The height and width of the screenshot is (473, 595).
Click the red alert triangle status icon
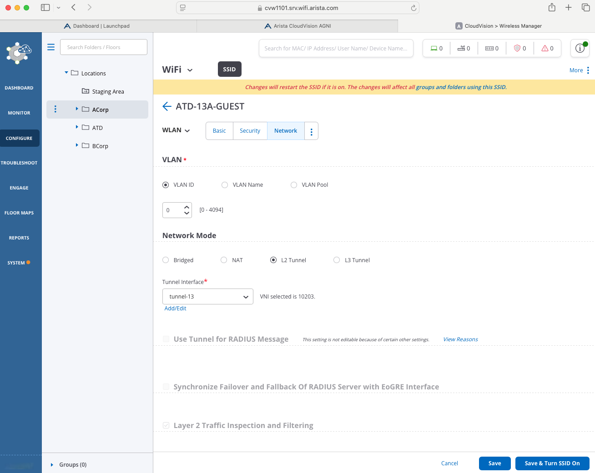pyautogui.click(x=545, y=48)
